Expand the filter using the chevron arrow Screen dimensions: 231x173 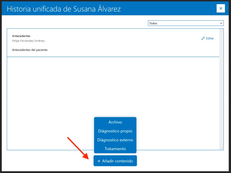(x=221, y=23)
